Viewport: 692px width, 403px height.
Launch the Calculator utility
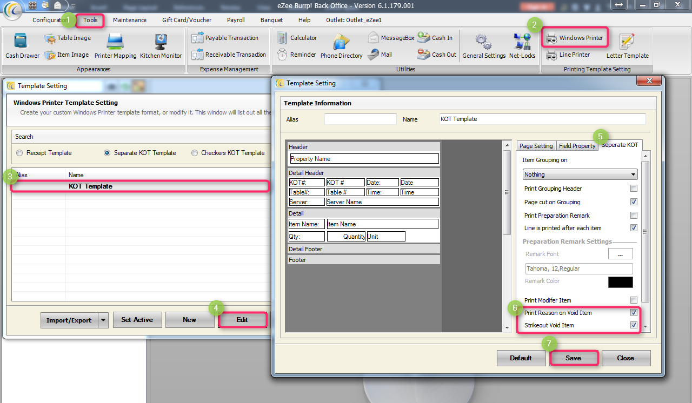click(297, 38)
